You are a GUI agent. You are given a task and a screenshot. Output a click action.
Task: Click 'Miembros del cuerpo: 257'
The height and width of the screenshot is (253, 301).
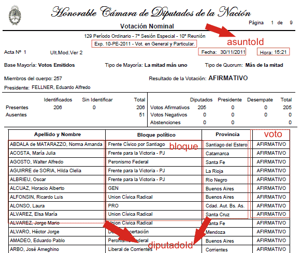[x=33, y=79]
